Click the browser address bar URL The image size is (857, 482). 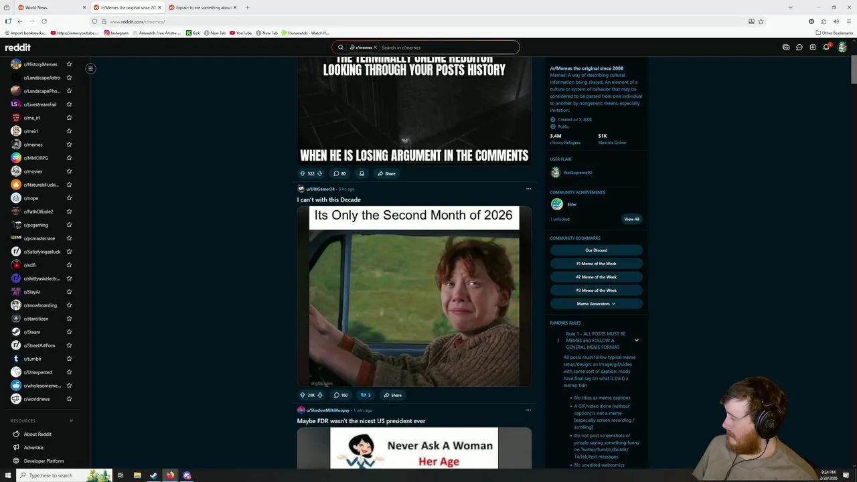click(x=137, y=21)
